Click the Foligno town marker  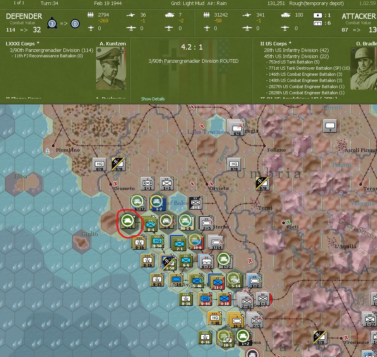point(264,146)
